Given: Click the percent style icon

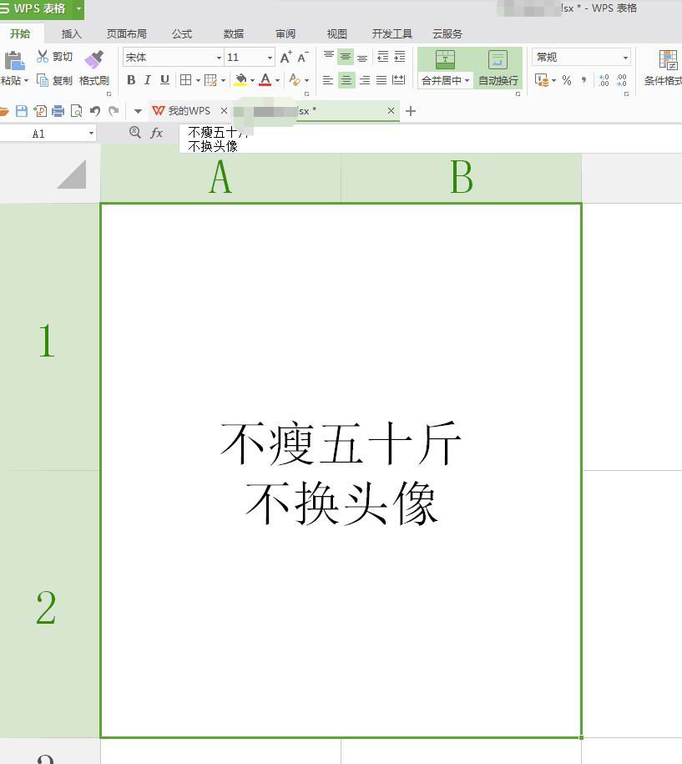Looking at the screenshot, I should pyautogui.click(x=567, y=80).
